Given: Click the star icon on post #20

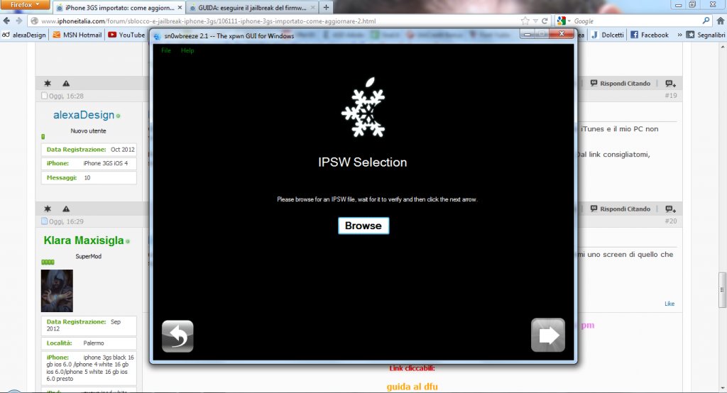Looking at the screenshot, I should (48, 209).
